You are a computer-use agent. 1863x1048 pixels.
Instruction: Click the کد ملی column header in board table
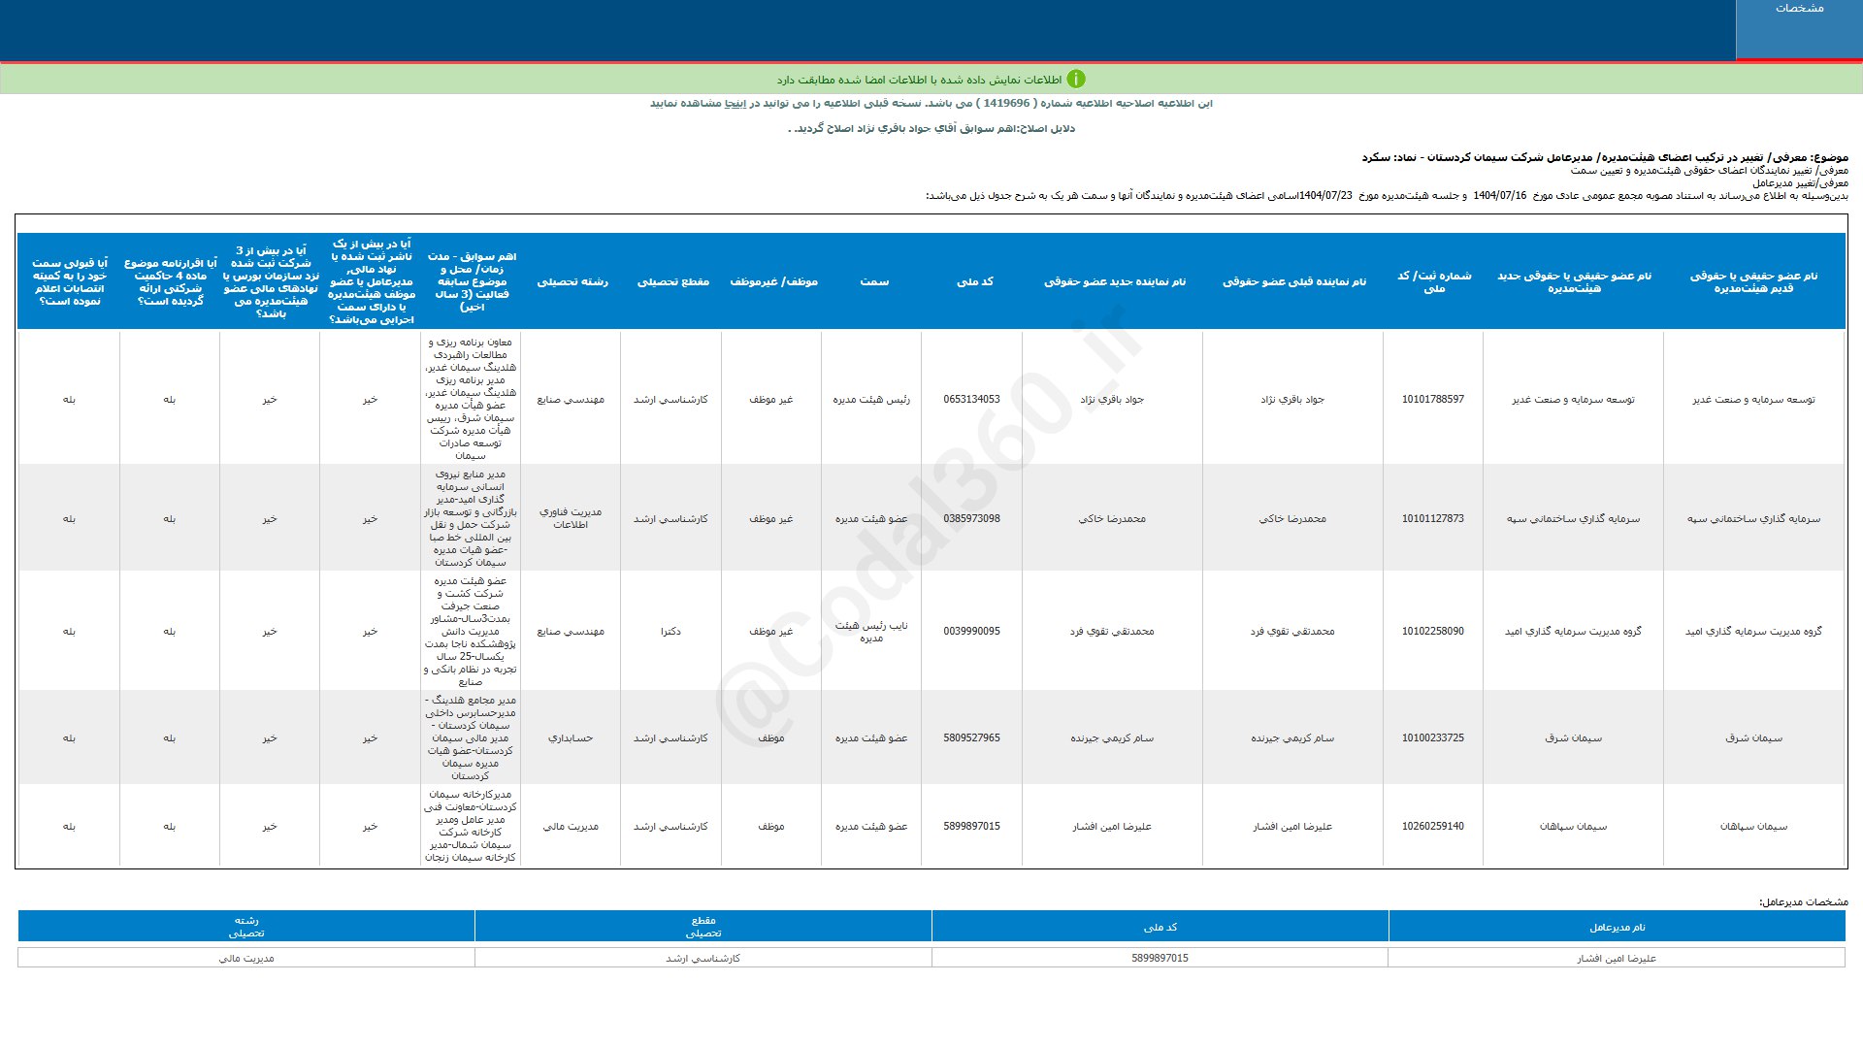pyautogui.click(x=974, y=282)
